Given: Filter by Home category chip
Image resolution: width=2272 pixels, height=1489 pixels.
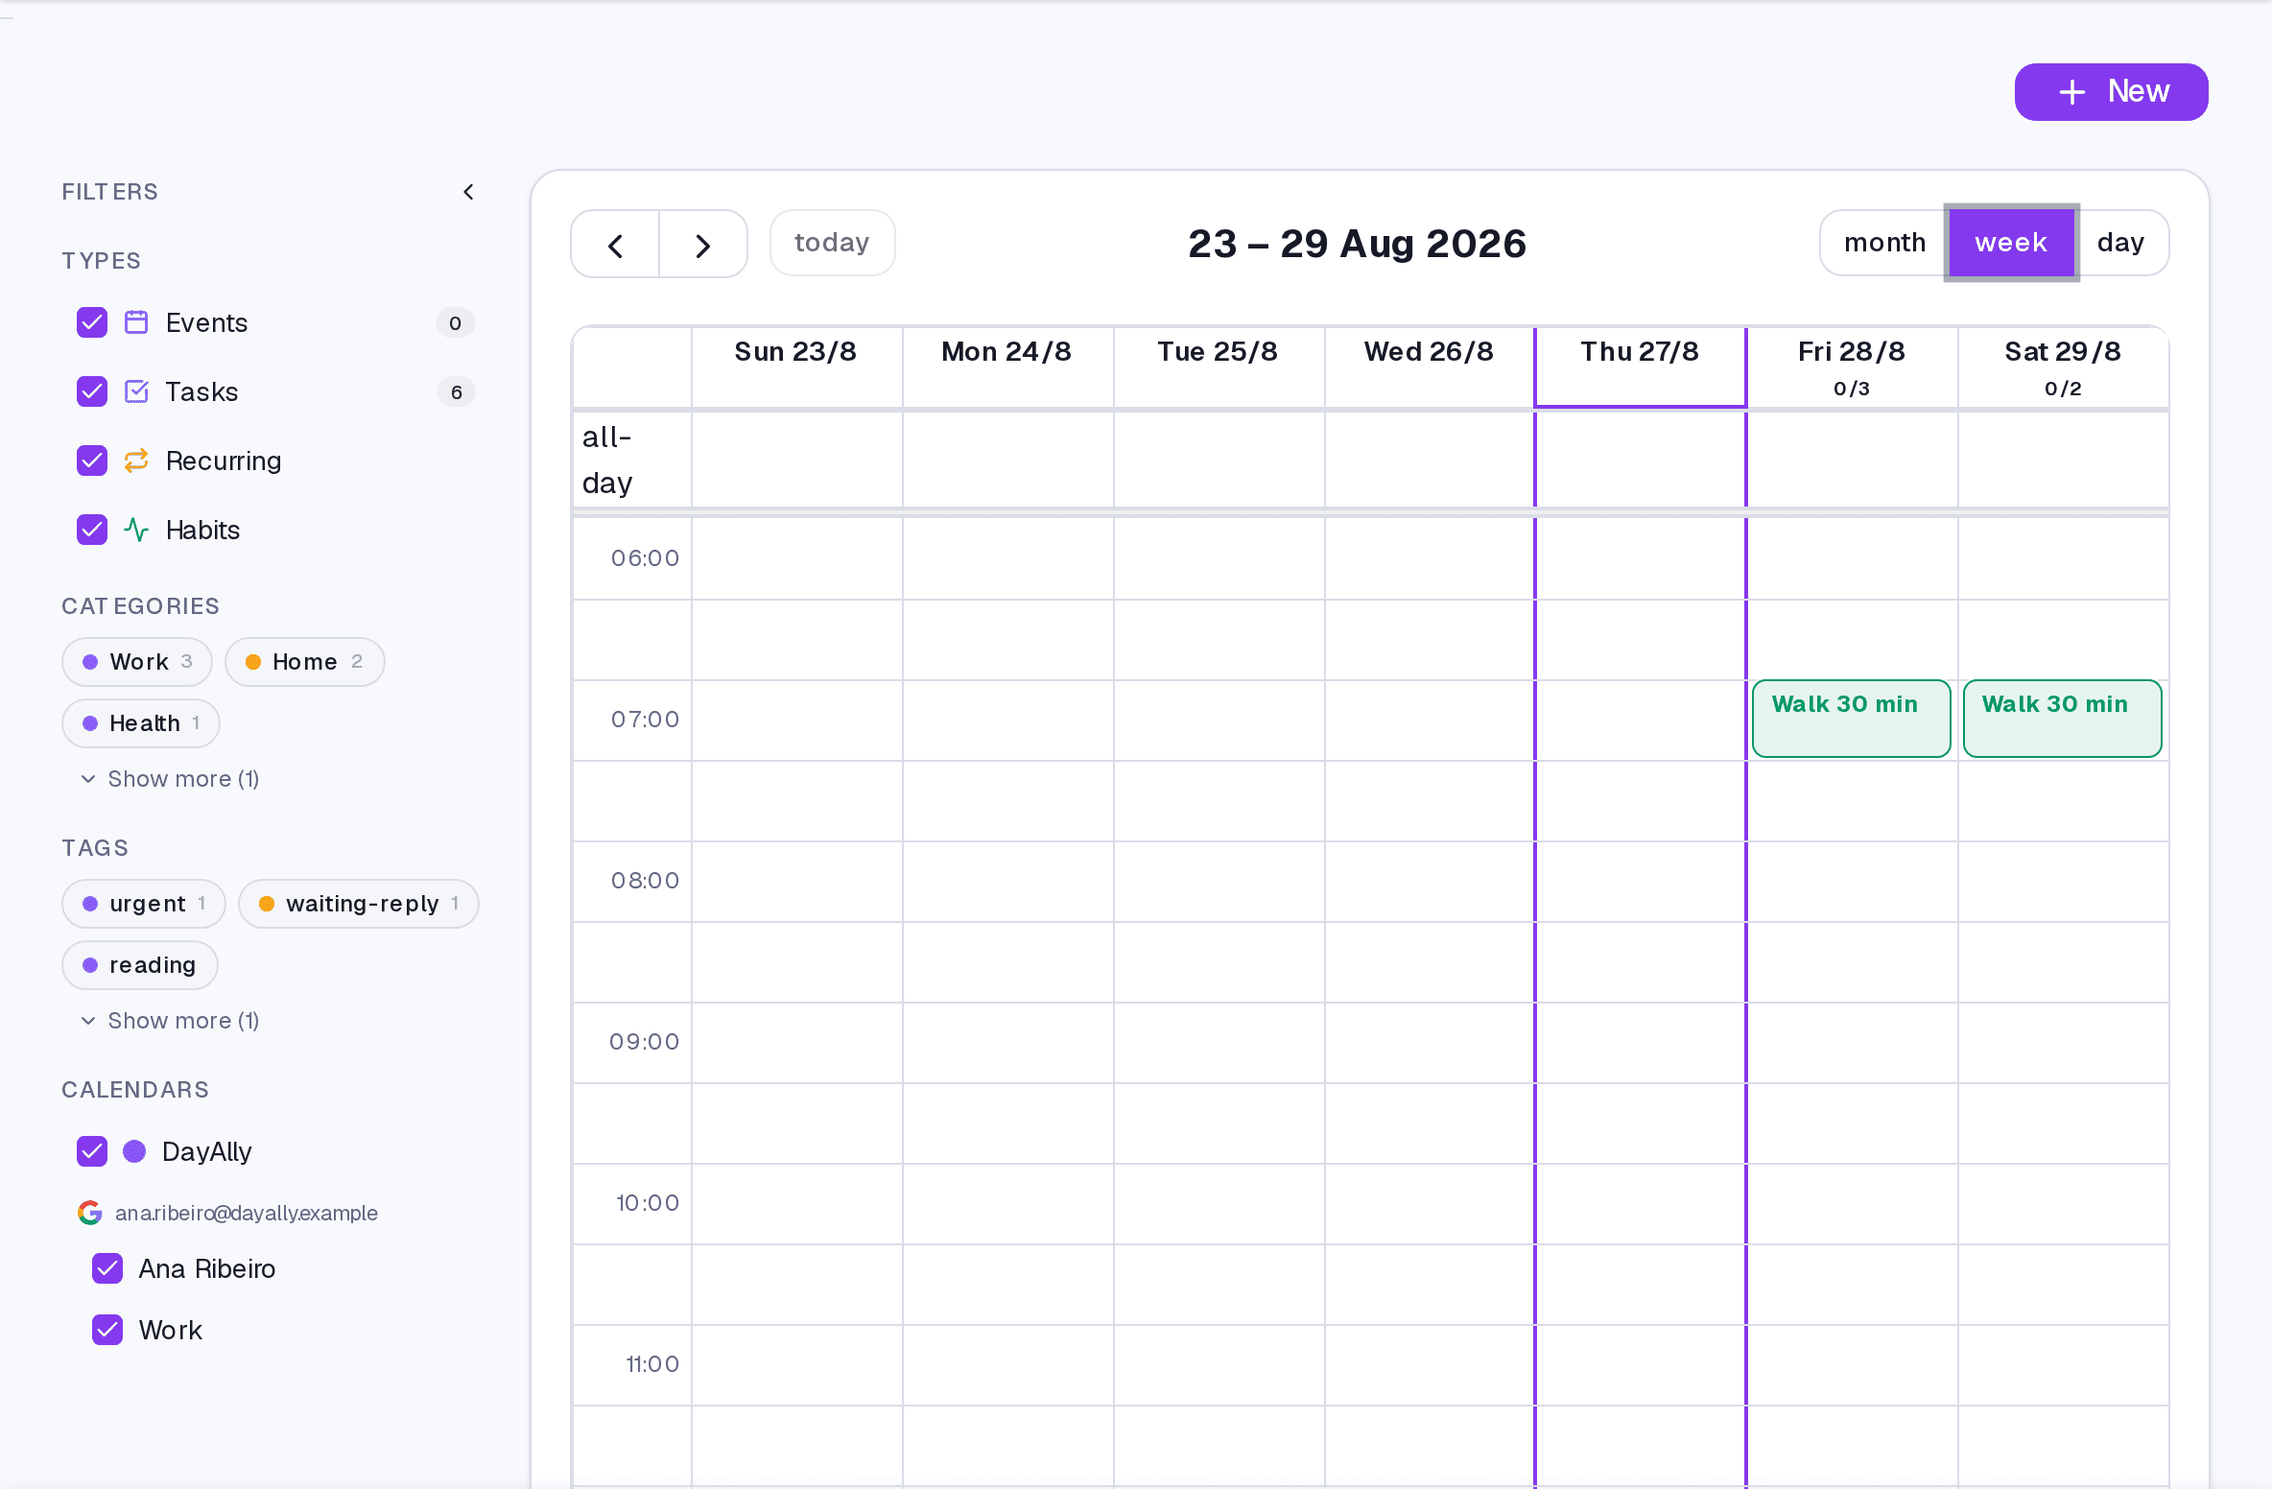Looking at the screenshot, I should (x=304, y=662).
